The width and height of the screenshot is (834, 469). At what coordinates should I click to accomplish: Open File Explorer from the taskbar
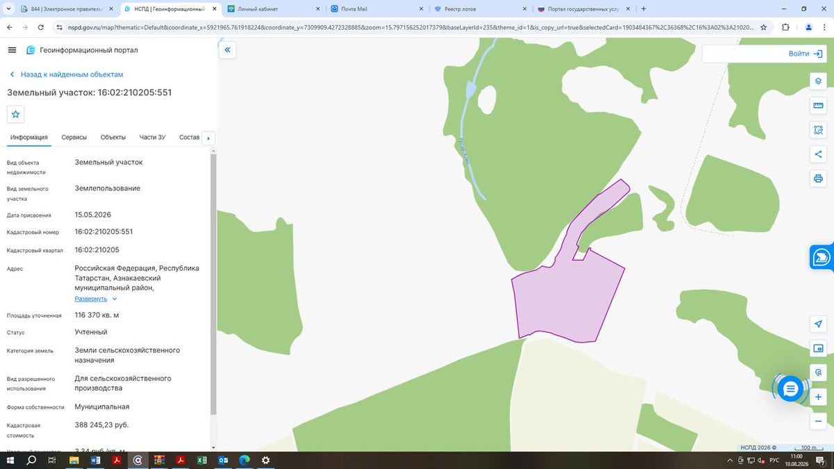tap(74, 460)
